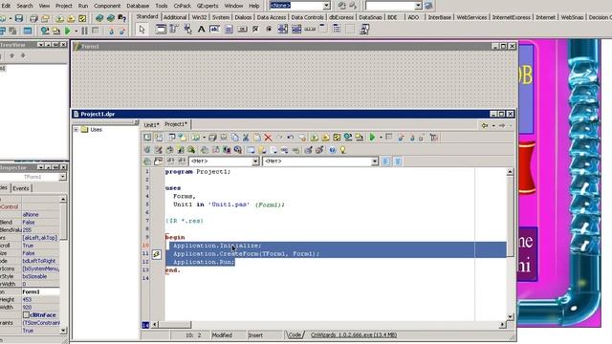The image size is (612, 344).
Task: Click the 'program Project1;' code line
Action: pos(198,172)
